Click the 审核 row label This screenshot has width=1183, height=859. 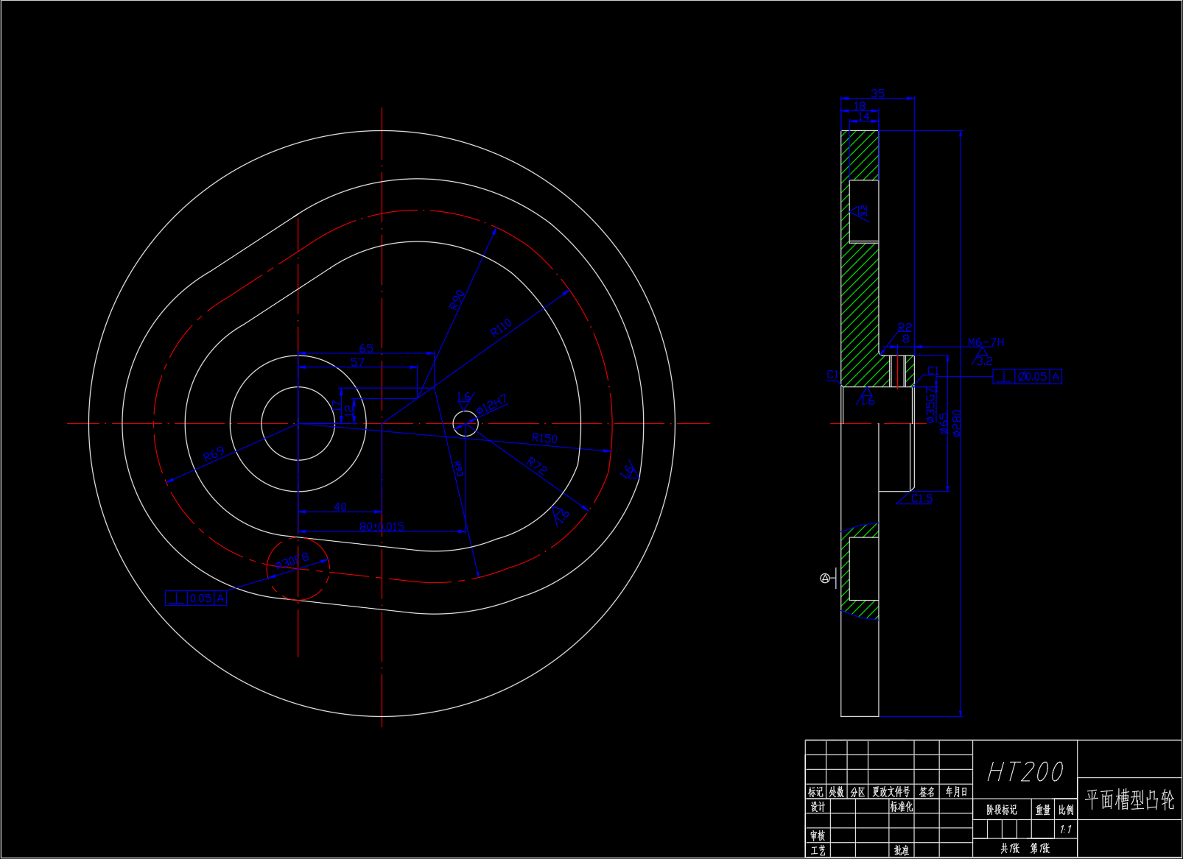pyautogui.click(x=818, y=835)
